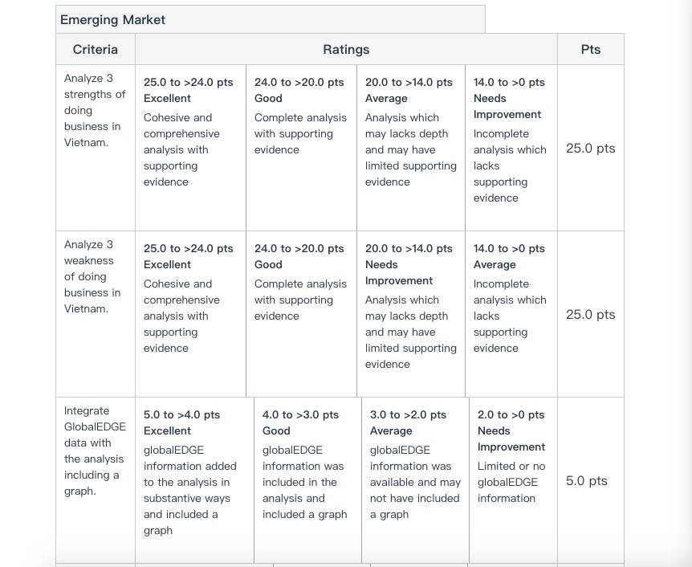Choose Good 4.0 to >3.0 GlobalEDGE cell

coord(307,480)
